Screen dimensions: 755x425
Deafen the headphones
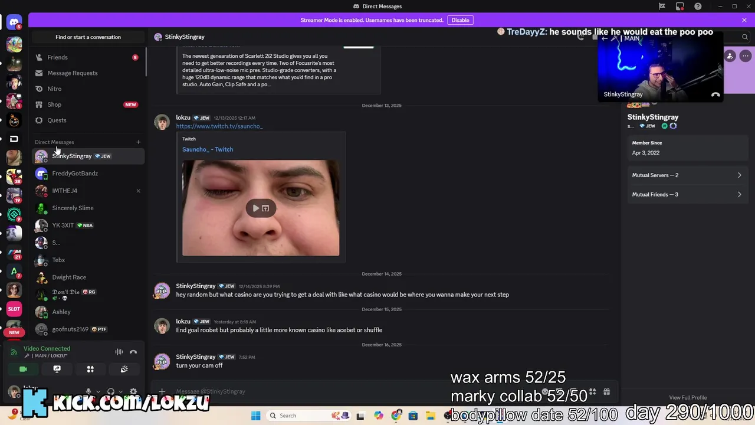pos(111,391)
